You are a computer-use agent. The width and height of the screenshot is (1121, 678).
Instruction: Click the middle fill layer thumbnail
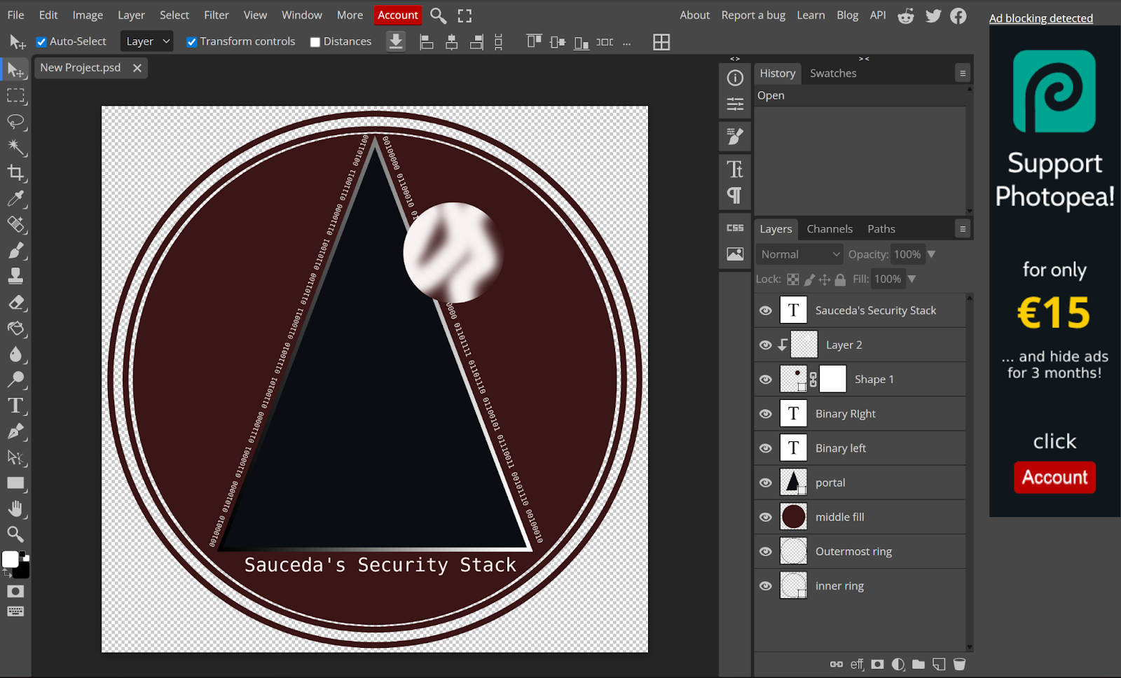pos(793,516)
